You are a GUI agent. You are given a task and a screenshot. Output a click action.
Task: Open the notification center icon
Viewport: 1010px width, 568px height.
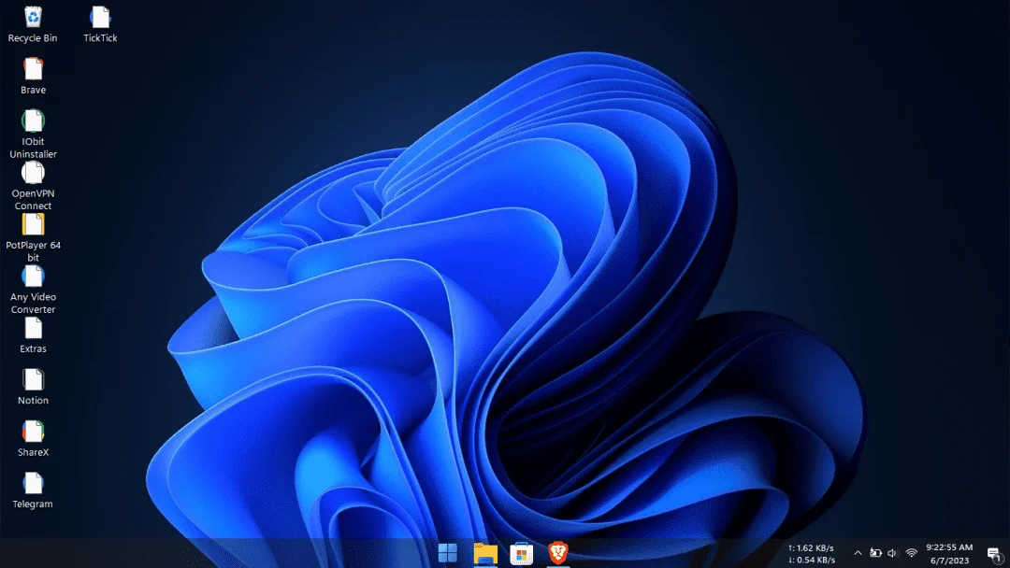[x=994, y=554]
